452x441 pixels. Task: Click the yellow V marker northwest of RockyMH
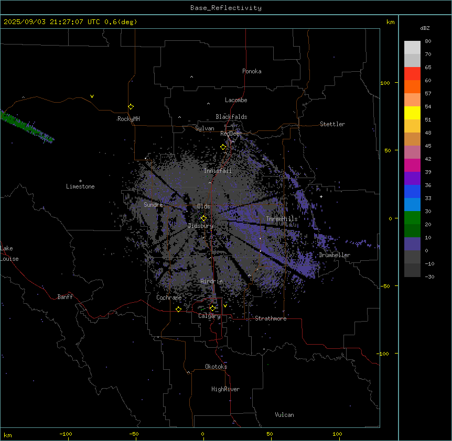point(92,96)
